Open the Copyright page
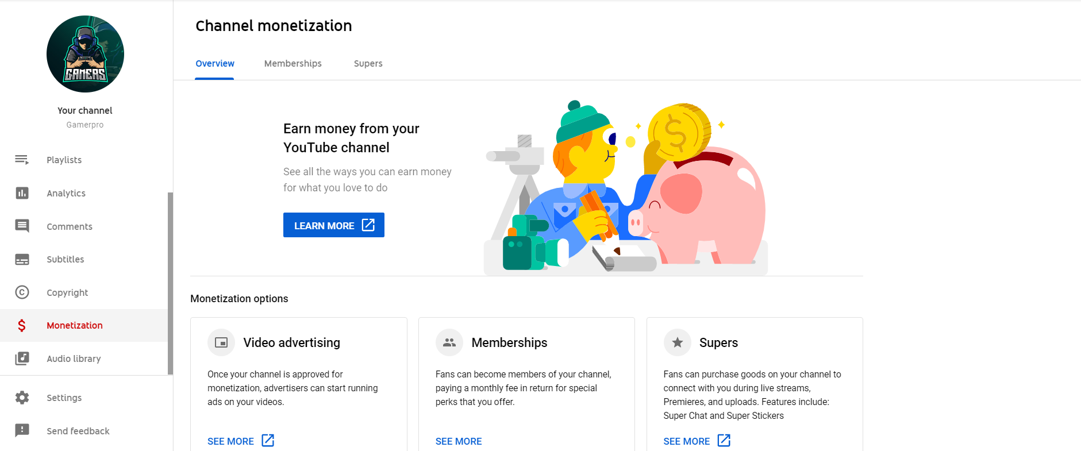Viewport: 1081px width, 451px height. tap(84, 292)
